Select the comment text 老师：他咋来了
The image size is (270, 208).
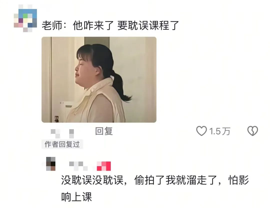coord(78,26)
